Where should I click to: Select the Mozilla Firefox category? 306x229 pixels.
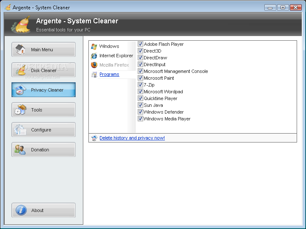tap(114, 65)
